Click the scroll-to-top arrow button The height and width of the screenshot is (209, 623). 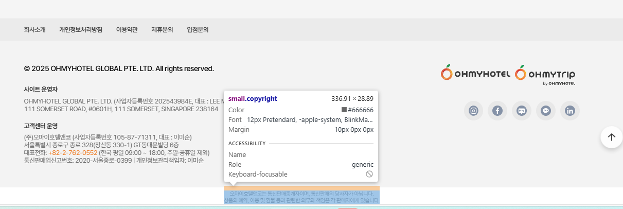pyautogui.click(x=611, y=137)
